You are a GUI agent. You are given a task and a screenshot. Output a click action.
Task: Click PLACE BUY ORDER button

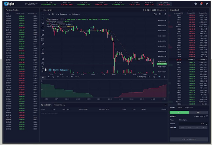click(x=188, y=139)
